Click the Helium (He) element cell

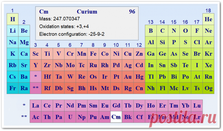pos(208,19)
